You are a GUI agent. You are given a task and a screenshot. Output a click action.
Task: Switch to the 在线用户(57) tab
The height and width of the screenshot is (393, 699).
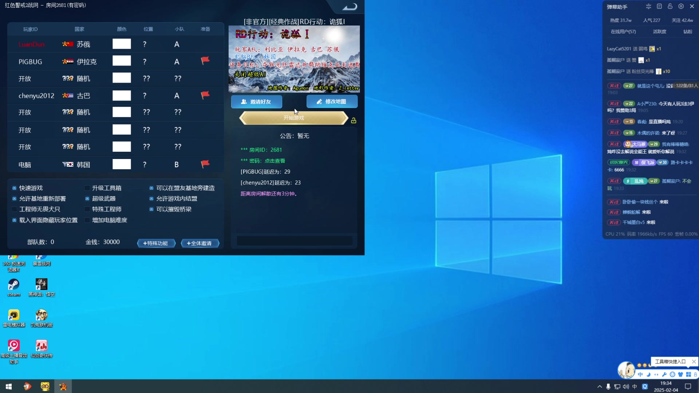click(623, 32)
